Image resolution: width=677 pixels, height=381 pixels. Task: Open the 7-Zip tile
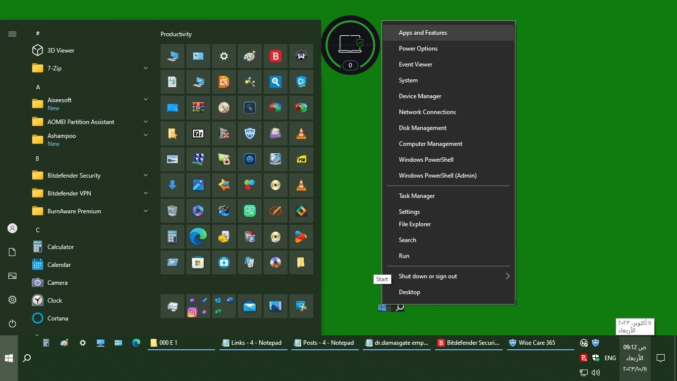click(198, 133)
